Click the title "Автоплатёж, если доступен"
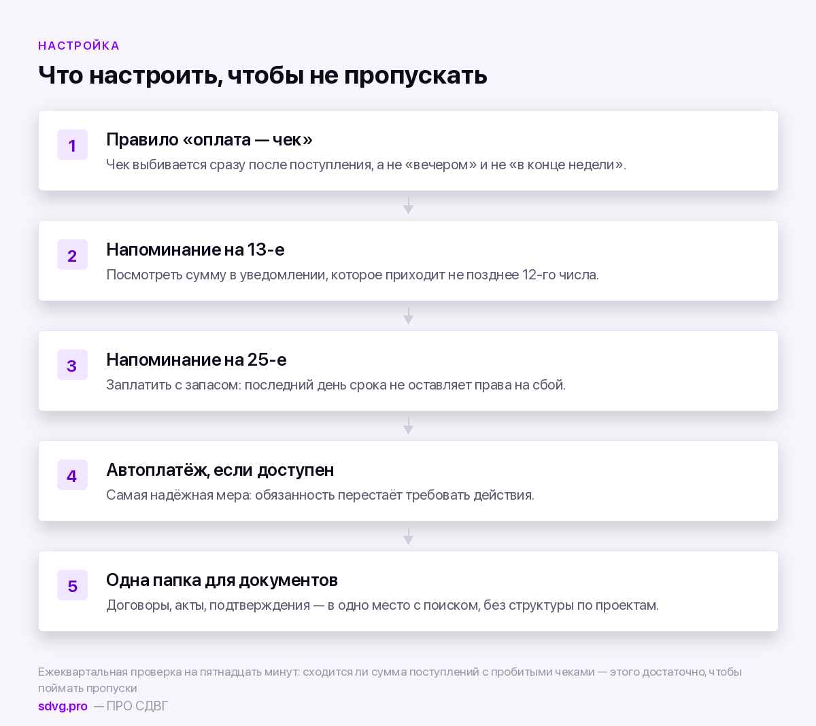This screenshot has height=726, width=816. coord(220,470)
